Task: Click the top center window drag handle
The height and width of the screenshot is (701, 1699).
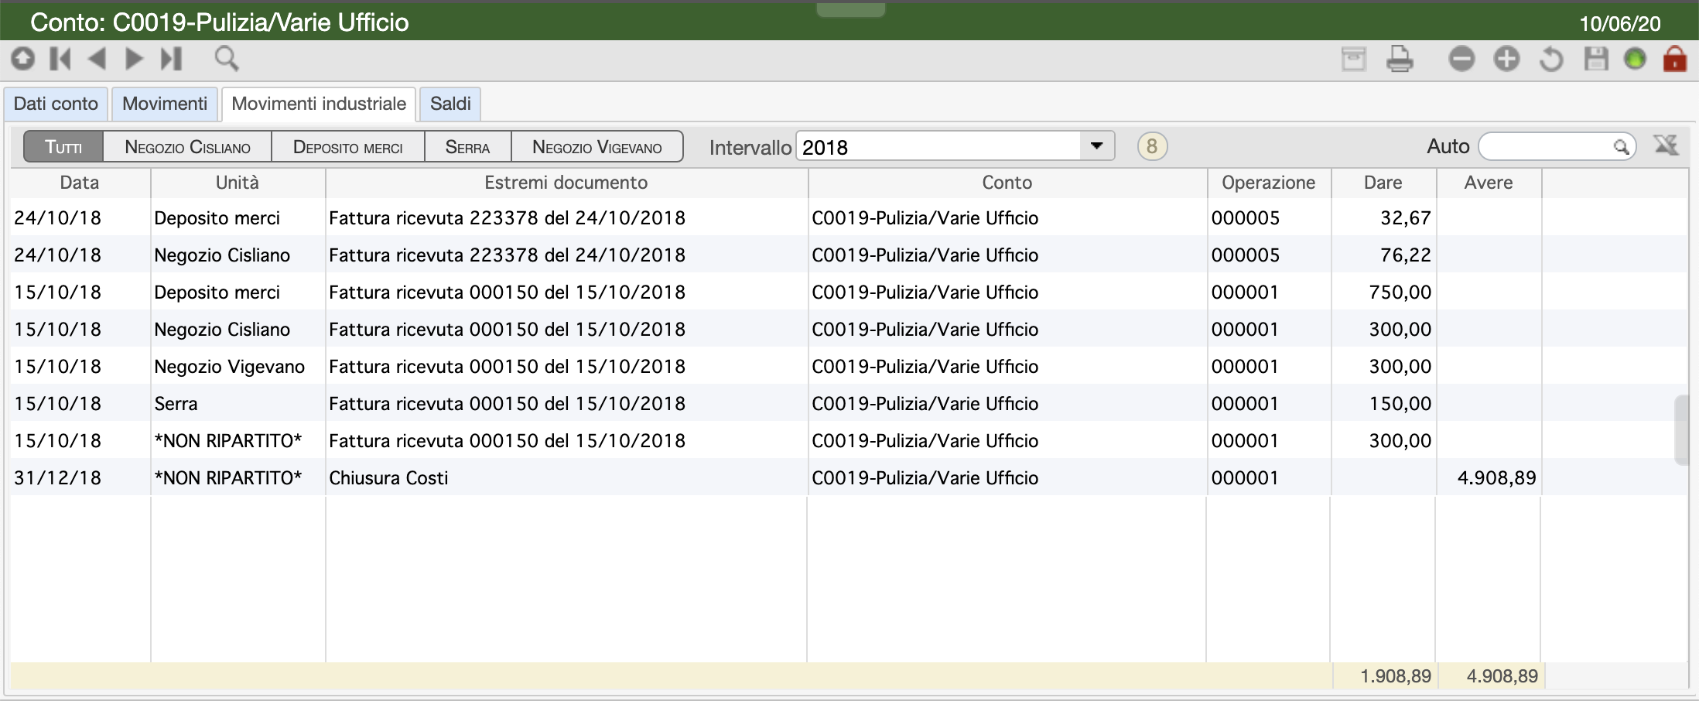Action: (850, 9)
